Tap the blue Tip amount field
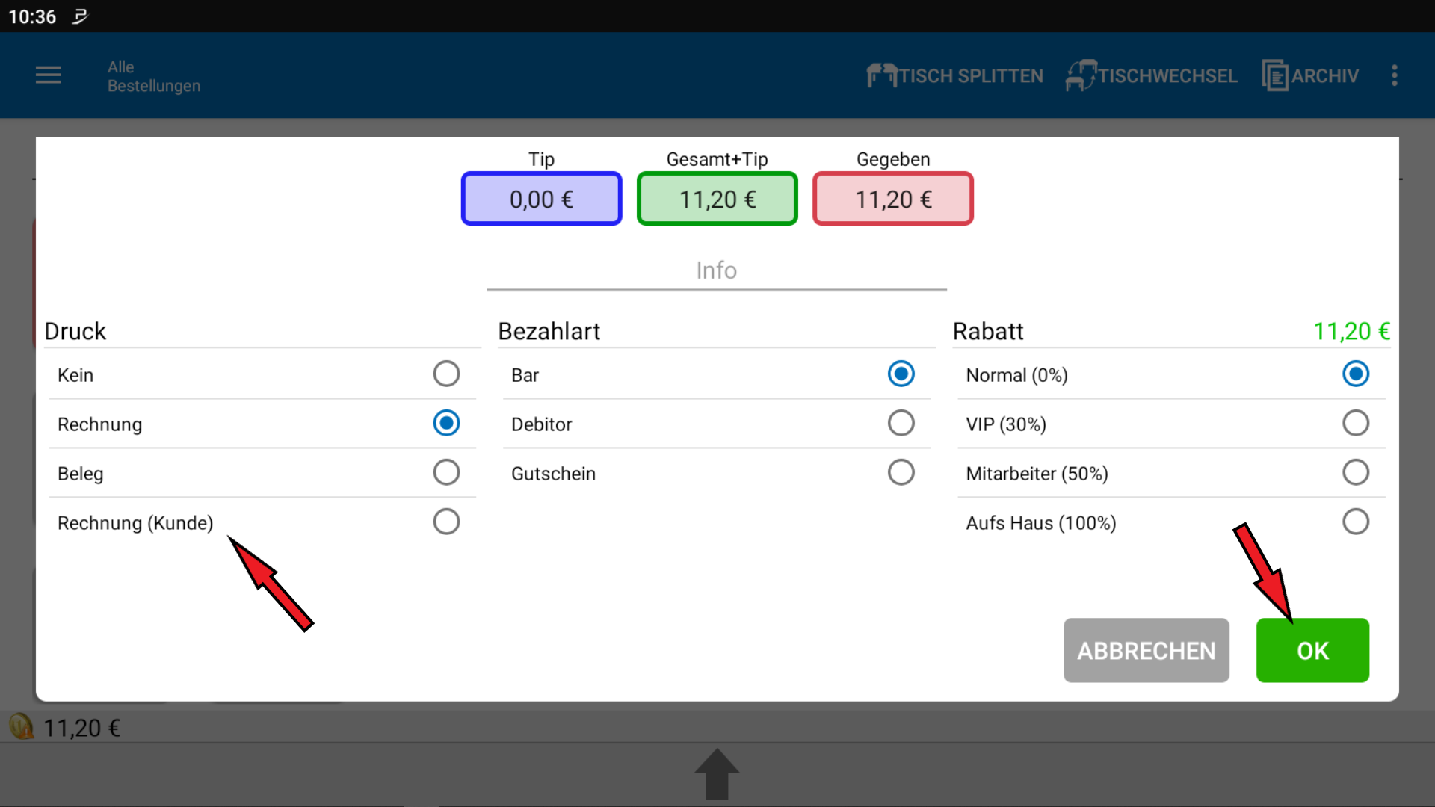Screen dimensions: 1435x807 click(541, 199)
